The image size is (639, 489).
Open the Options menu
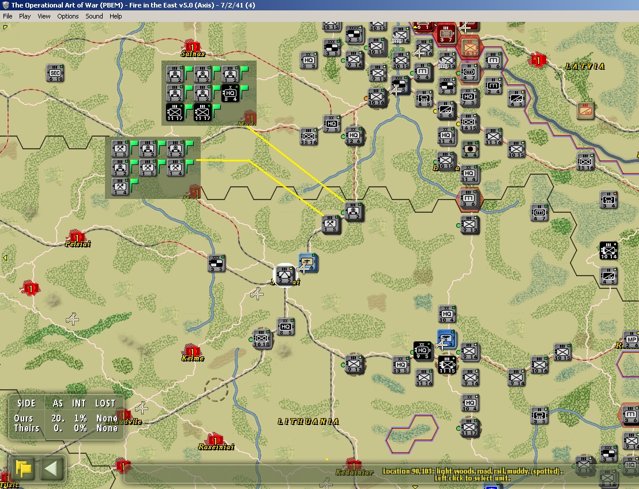[67, 16]
